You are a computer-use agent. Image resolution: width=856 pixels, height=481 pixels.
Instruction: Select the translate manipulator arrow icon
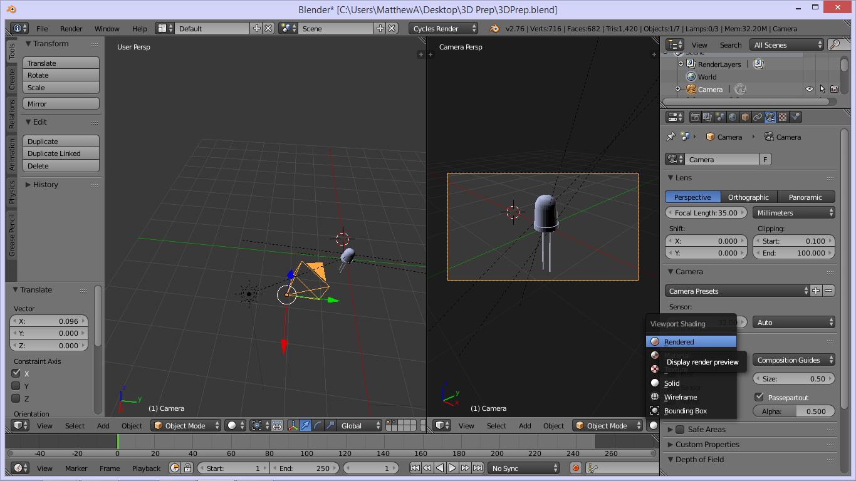[x=305, y=425]
